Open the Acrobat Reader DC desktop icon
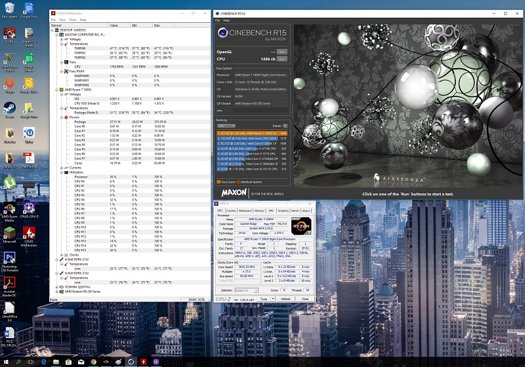This screenshot has height=367, width=525. [9, 283]
